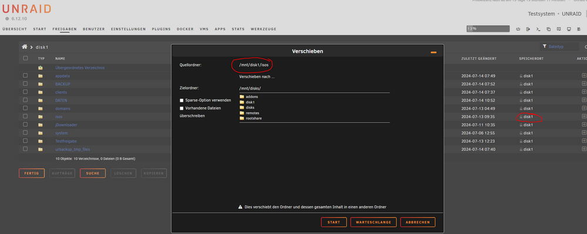Open the jDownloader folder link
This screenshot has width=587, height=234.
pos(66,125)
